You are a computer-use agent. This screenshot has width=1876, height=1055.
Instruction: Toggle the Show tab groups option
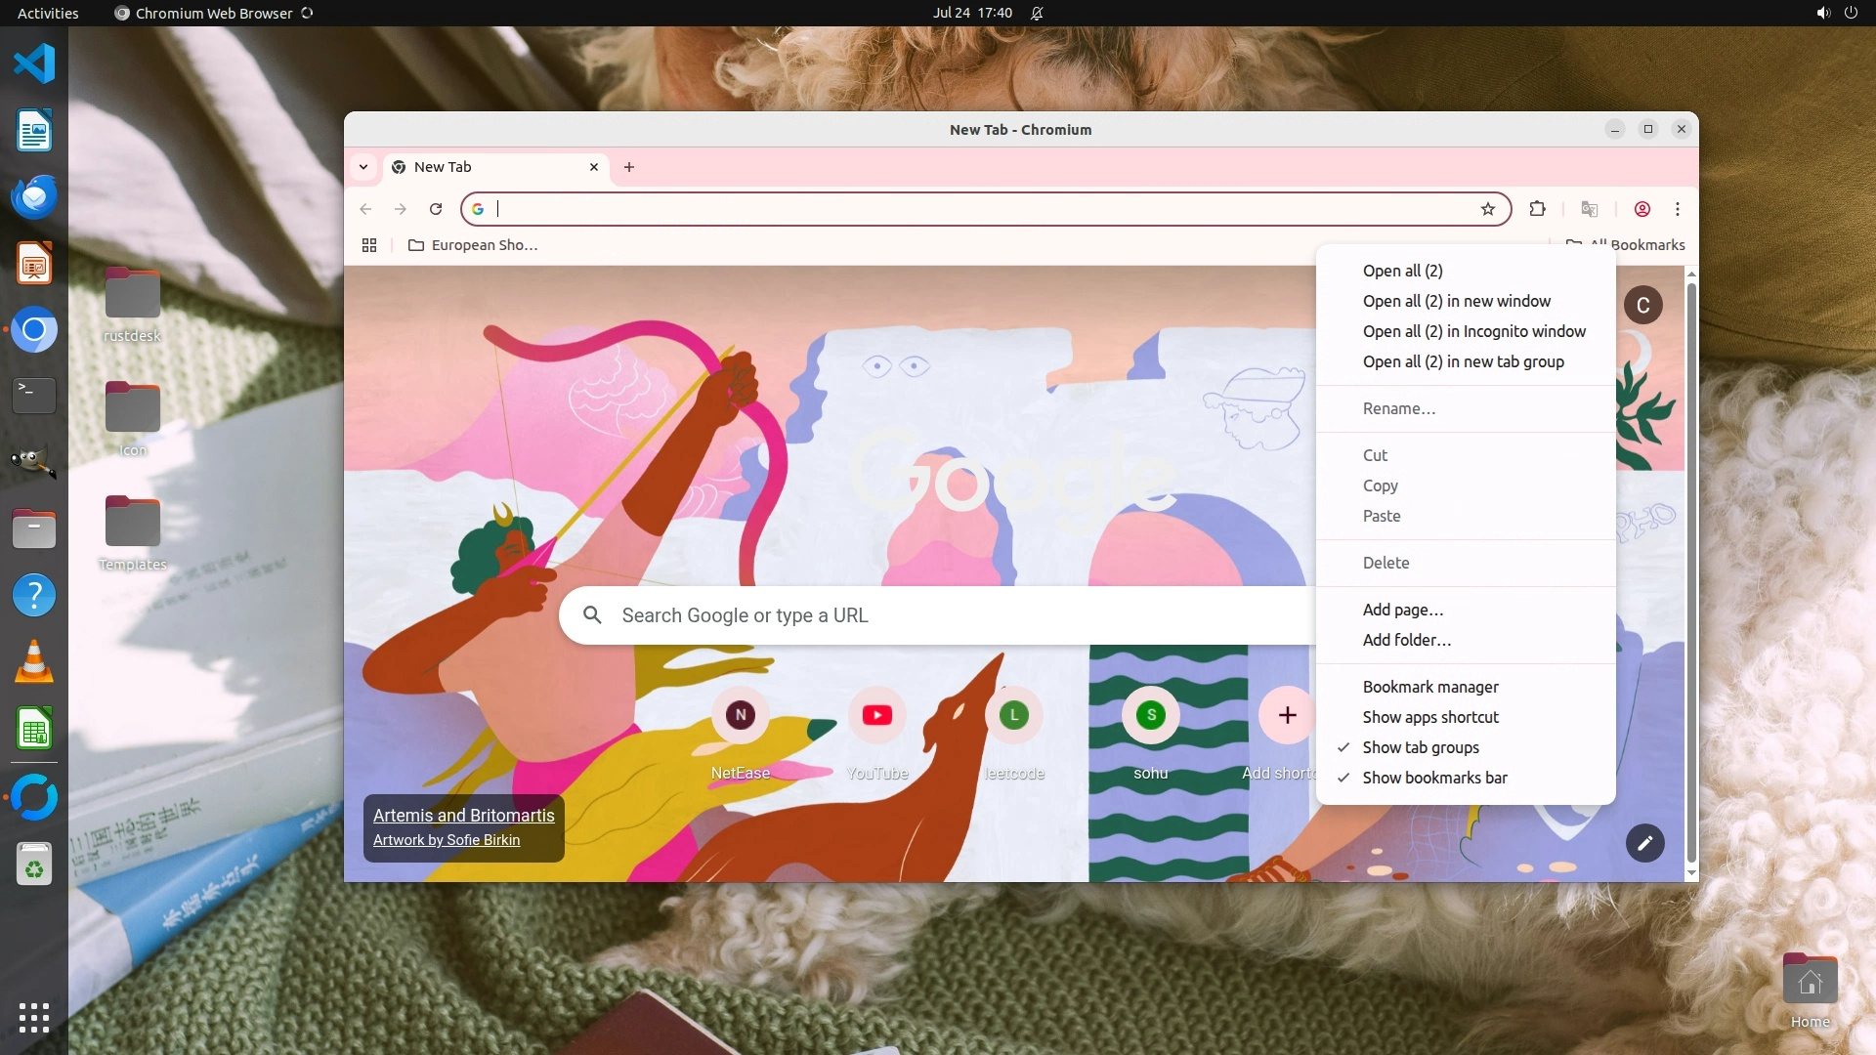[x=1421, y=747]
